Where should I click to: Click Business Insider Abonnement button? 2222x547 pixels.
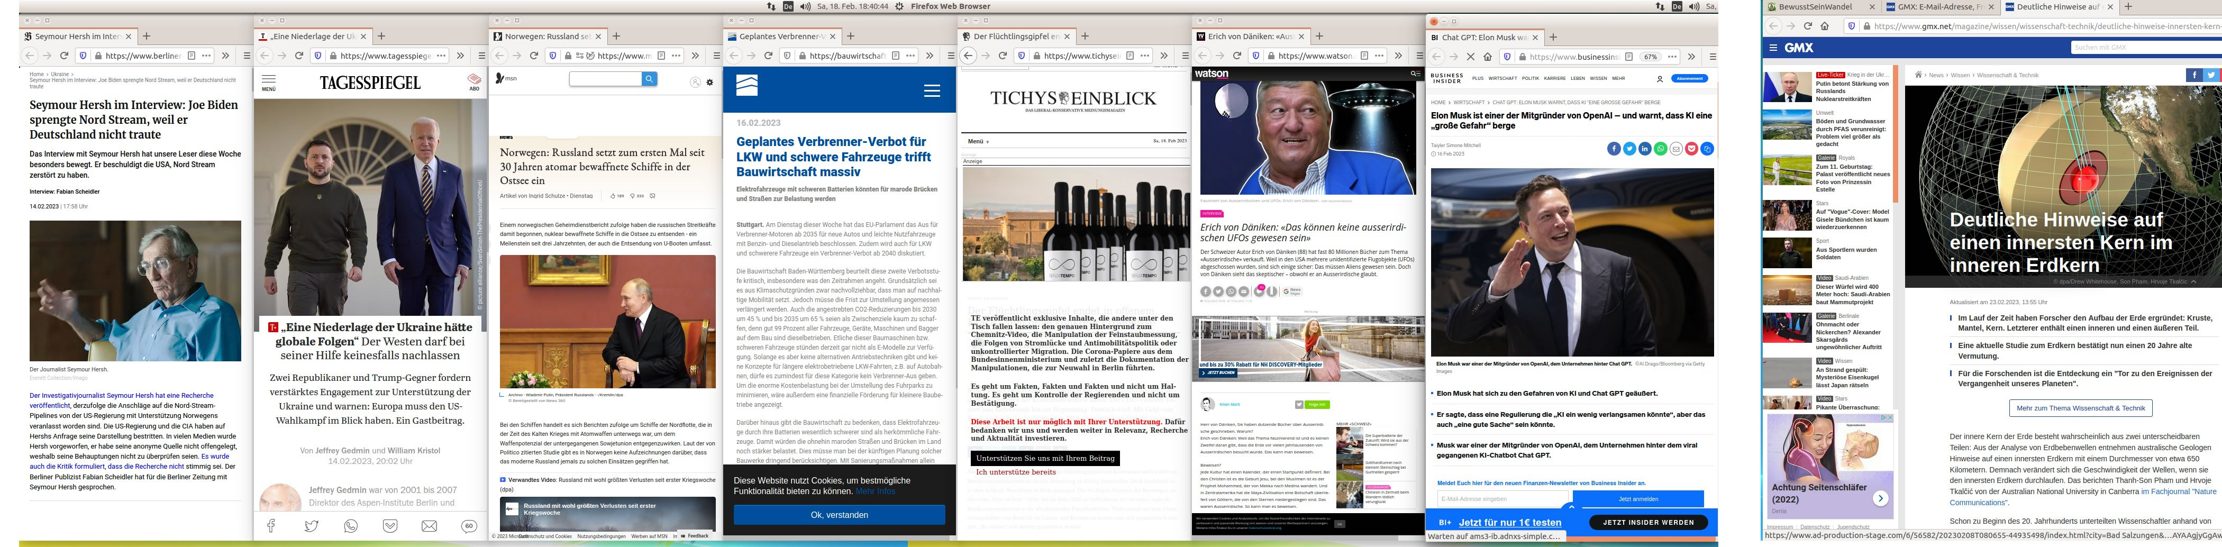pos(1689,78)
